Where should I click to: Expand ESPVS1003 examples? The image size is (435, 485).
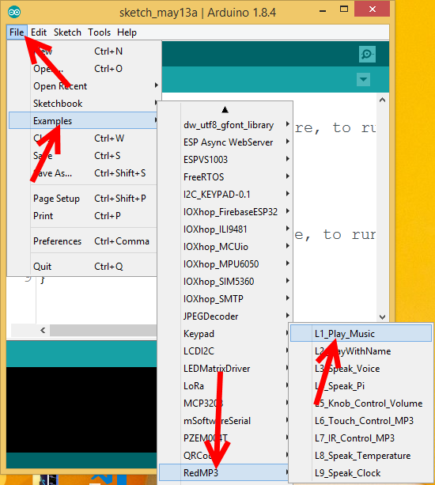[225, 160]
